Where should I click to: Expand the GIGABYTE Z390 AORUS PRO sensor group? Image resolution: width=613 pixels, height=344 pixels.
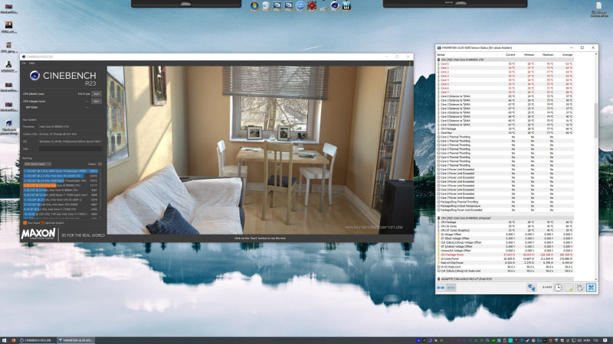click(x=506, y=279)
